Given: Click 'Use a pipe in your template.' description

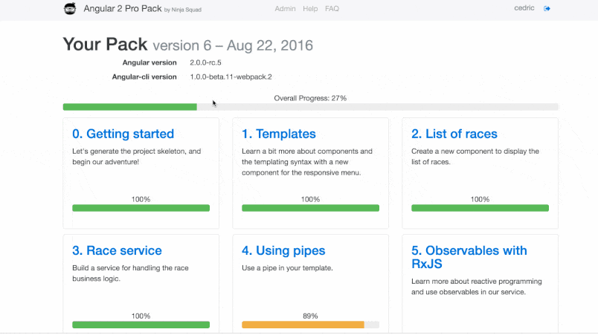Looking at the screenshot, I should click(287, 268).
